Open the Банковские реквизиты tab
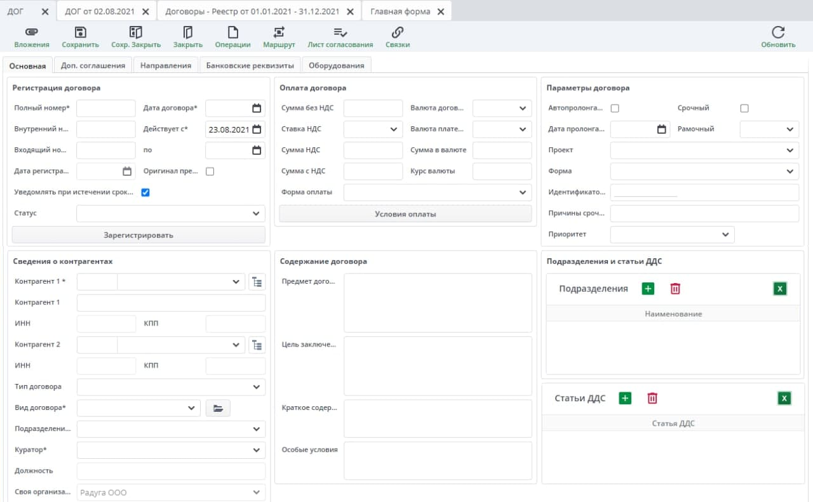Screen dimensions: 813x502 pos(250,65)
